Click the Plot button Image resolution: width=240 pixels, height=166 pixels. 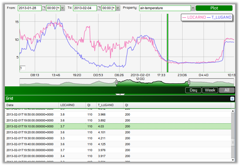pos(214,8)
